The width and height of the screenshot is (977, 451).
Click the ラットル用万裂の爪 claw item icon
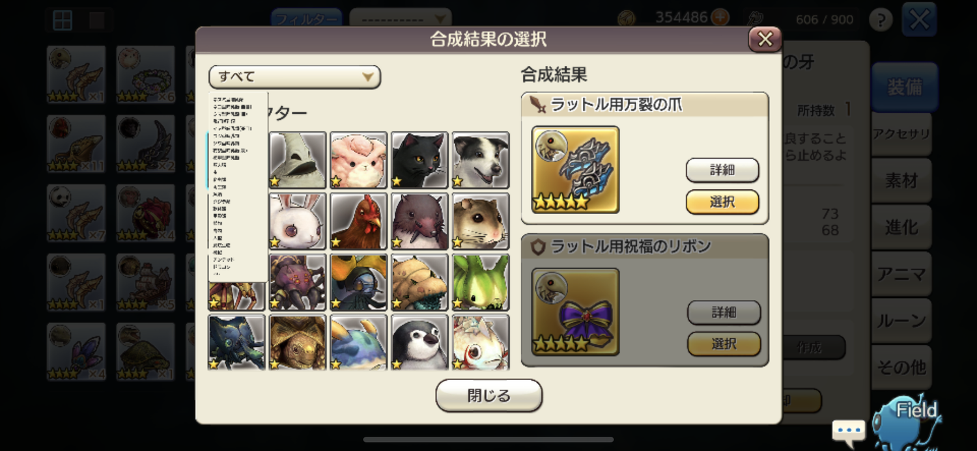pos(575,169)
